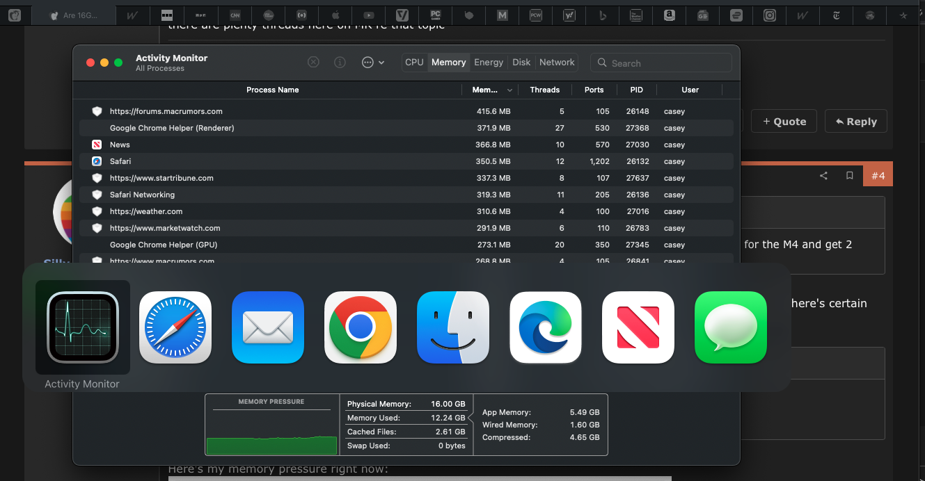
Task: Switch to Safari in the app switcher
Action: click(175, 327)
